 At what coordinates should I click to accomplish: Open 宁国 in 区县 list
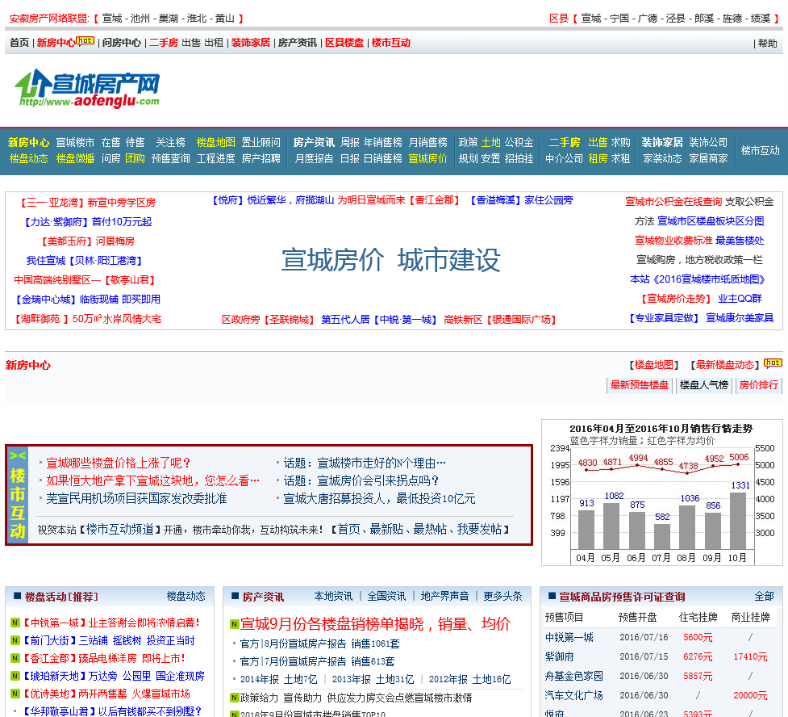click(619, 19)
